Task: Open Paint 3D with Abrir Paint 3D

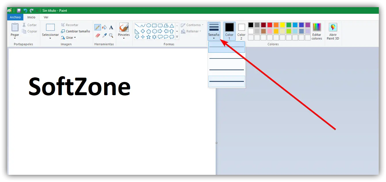Action: coord(333,32)
